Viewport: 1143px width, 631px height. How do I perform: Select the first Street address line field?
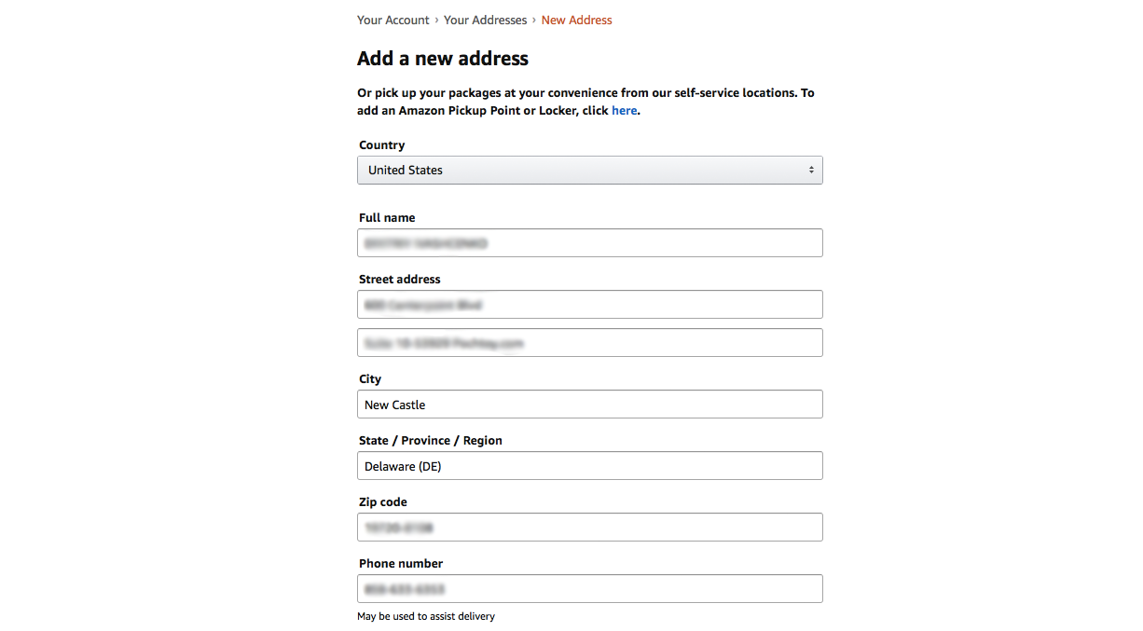590,305
